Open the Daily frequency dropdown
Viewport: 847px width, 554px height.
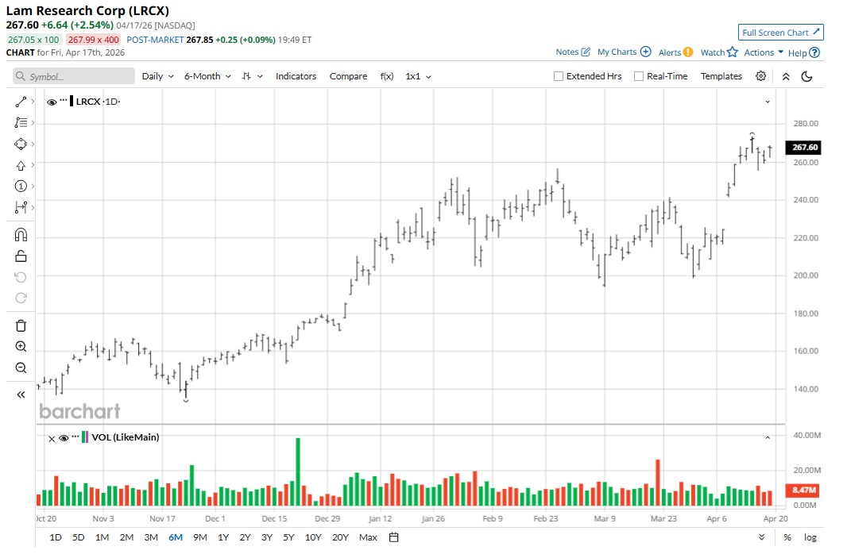[157, 76]
